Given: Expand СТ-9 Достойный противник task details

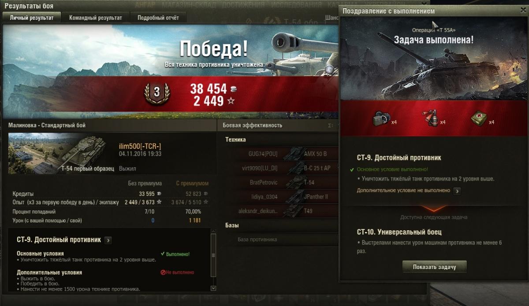Looking at the screenshot, I should point(108,240).
